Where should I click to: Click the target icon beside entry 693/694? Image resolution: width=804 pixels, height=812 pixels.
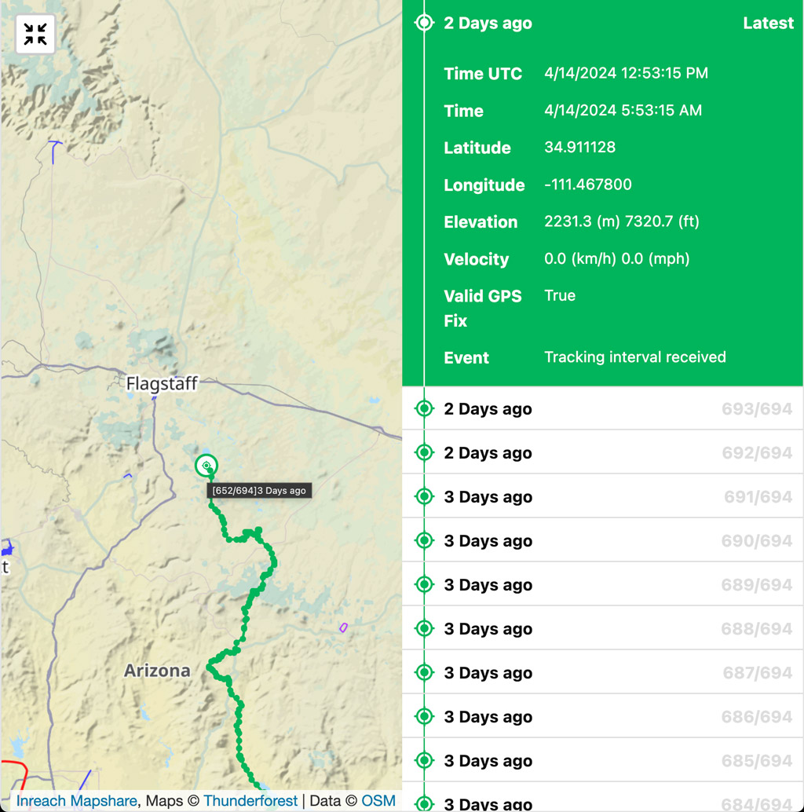424,408
